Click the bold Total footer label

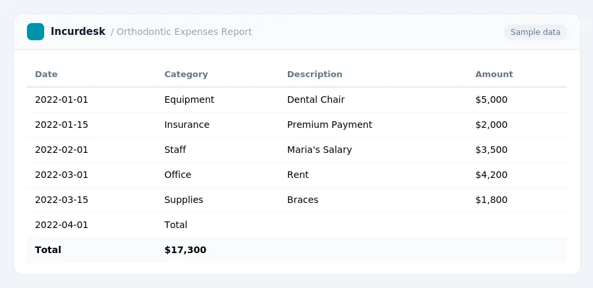48,250
